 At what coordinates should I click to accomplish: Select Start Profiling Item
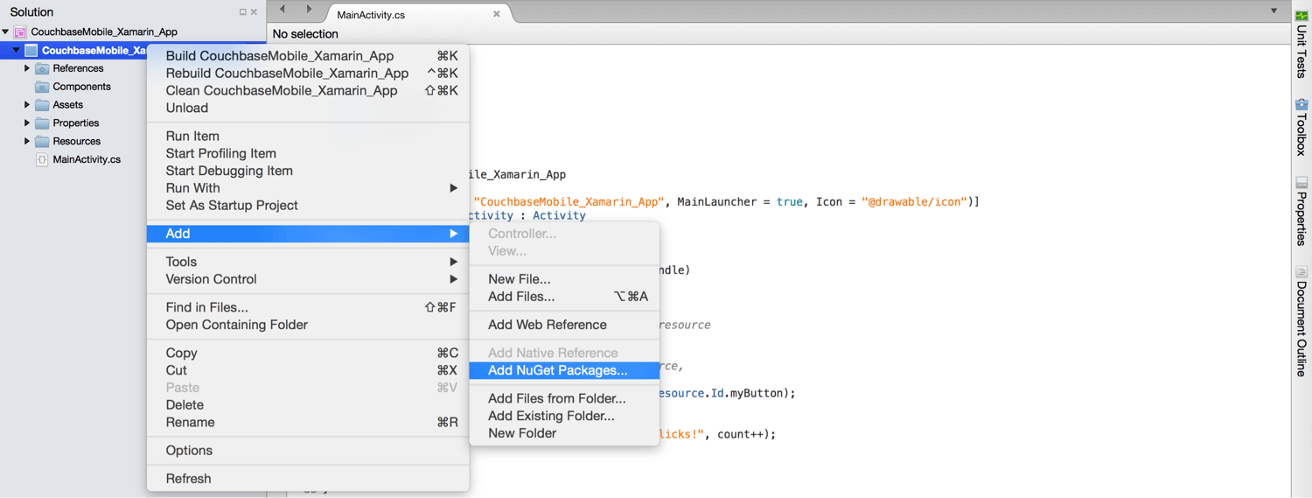click(x=308, y=154)
